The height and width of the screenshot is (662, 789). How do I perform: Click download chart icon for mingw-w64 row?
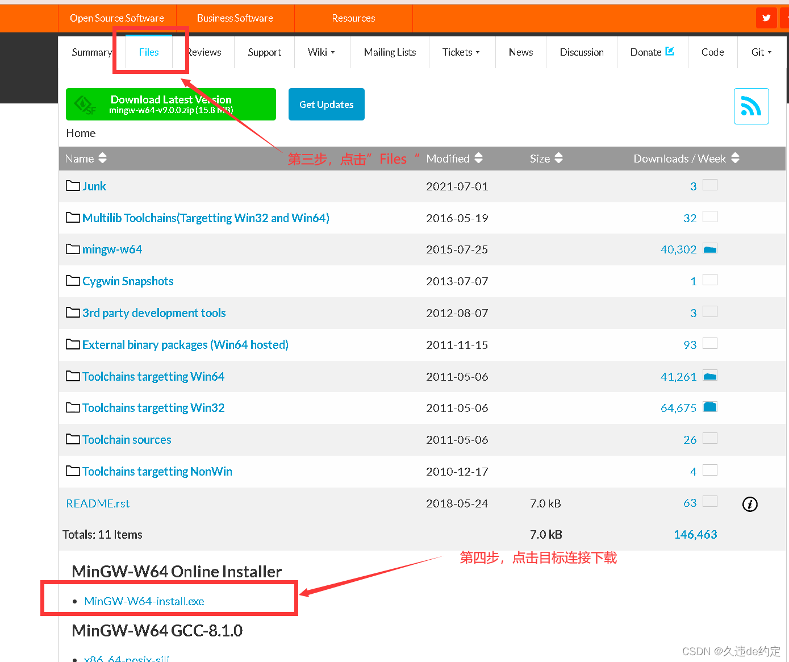coord(710,248)
